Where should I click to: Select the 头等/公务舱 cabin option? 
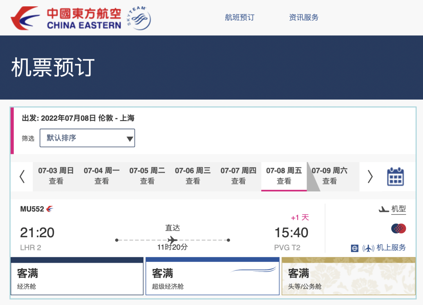coord(348,276)
